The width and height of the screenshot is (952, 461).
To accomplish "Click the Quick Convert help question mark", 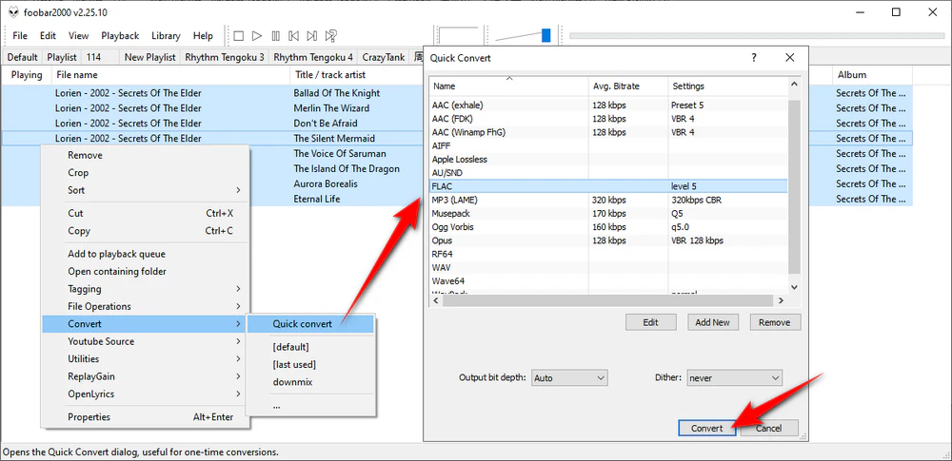I will click(x=754, y=58).
